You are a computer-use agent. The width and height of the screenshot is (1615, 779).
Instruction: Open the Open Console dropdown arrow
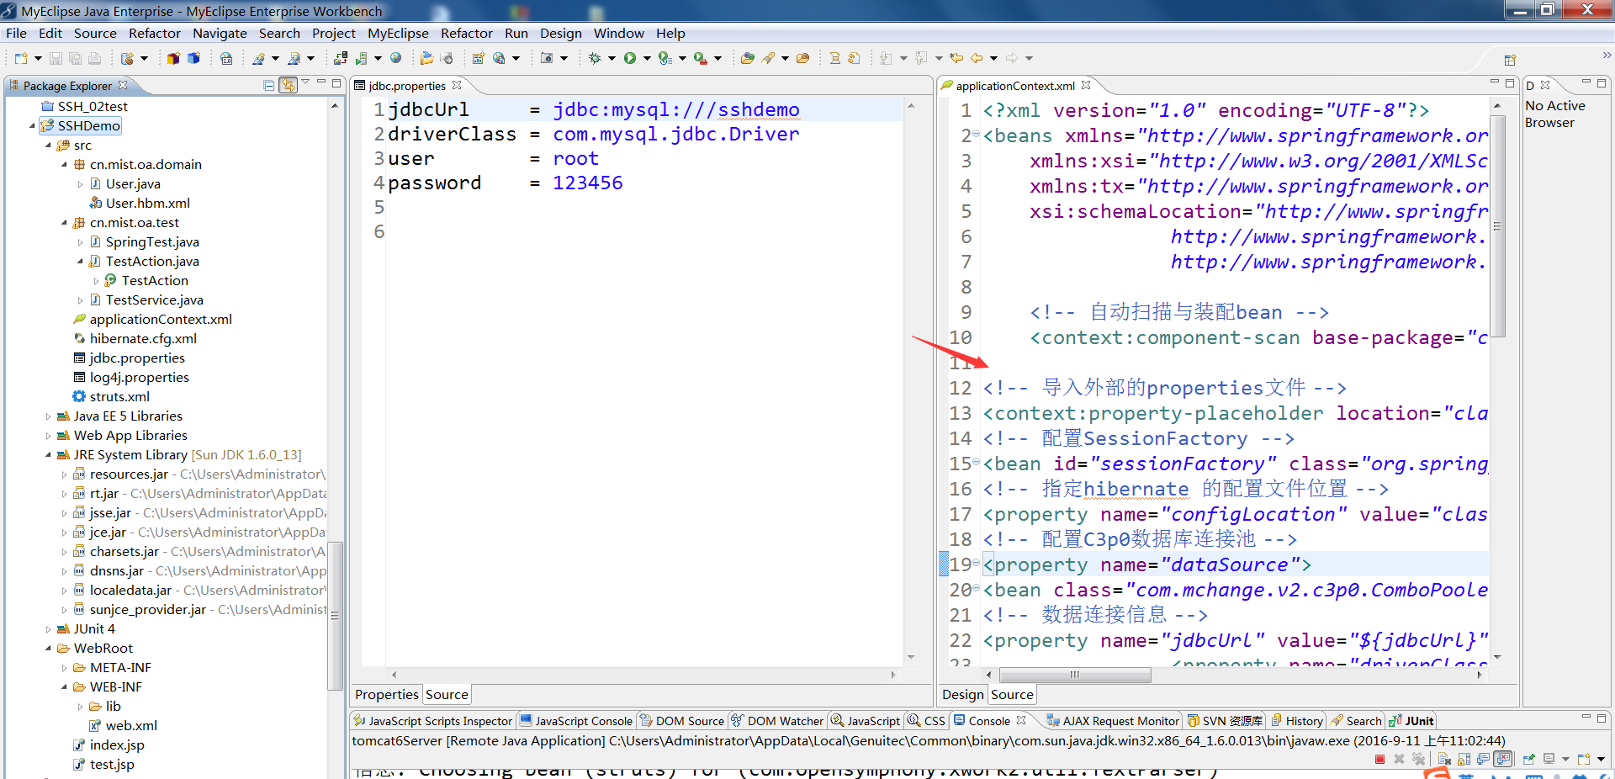tap(1602, 759)
